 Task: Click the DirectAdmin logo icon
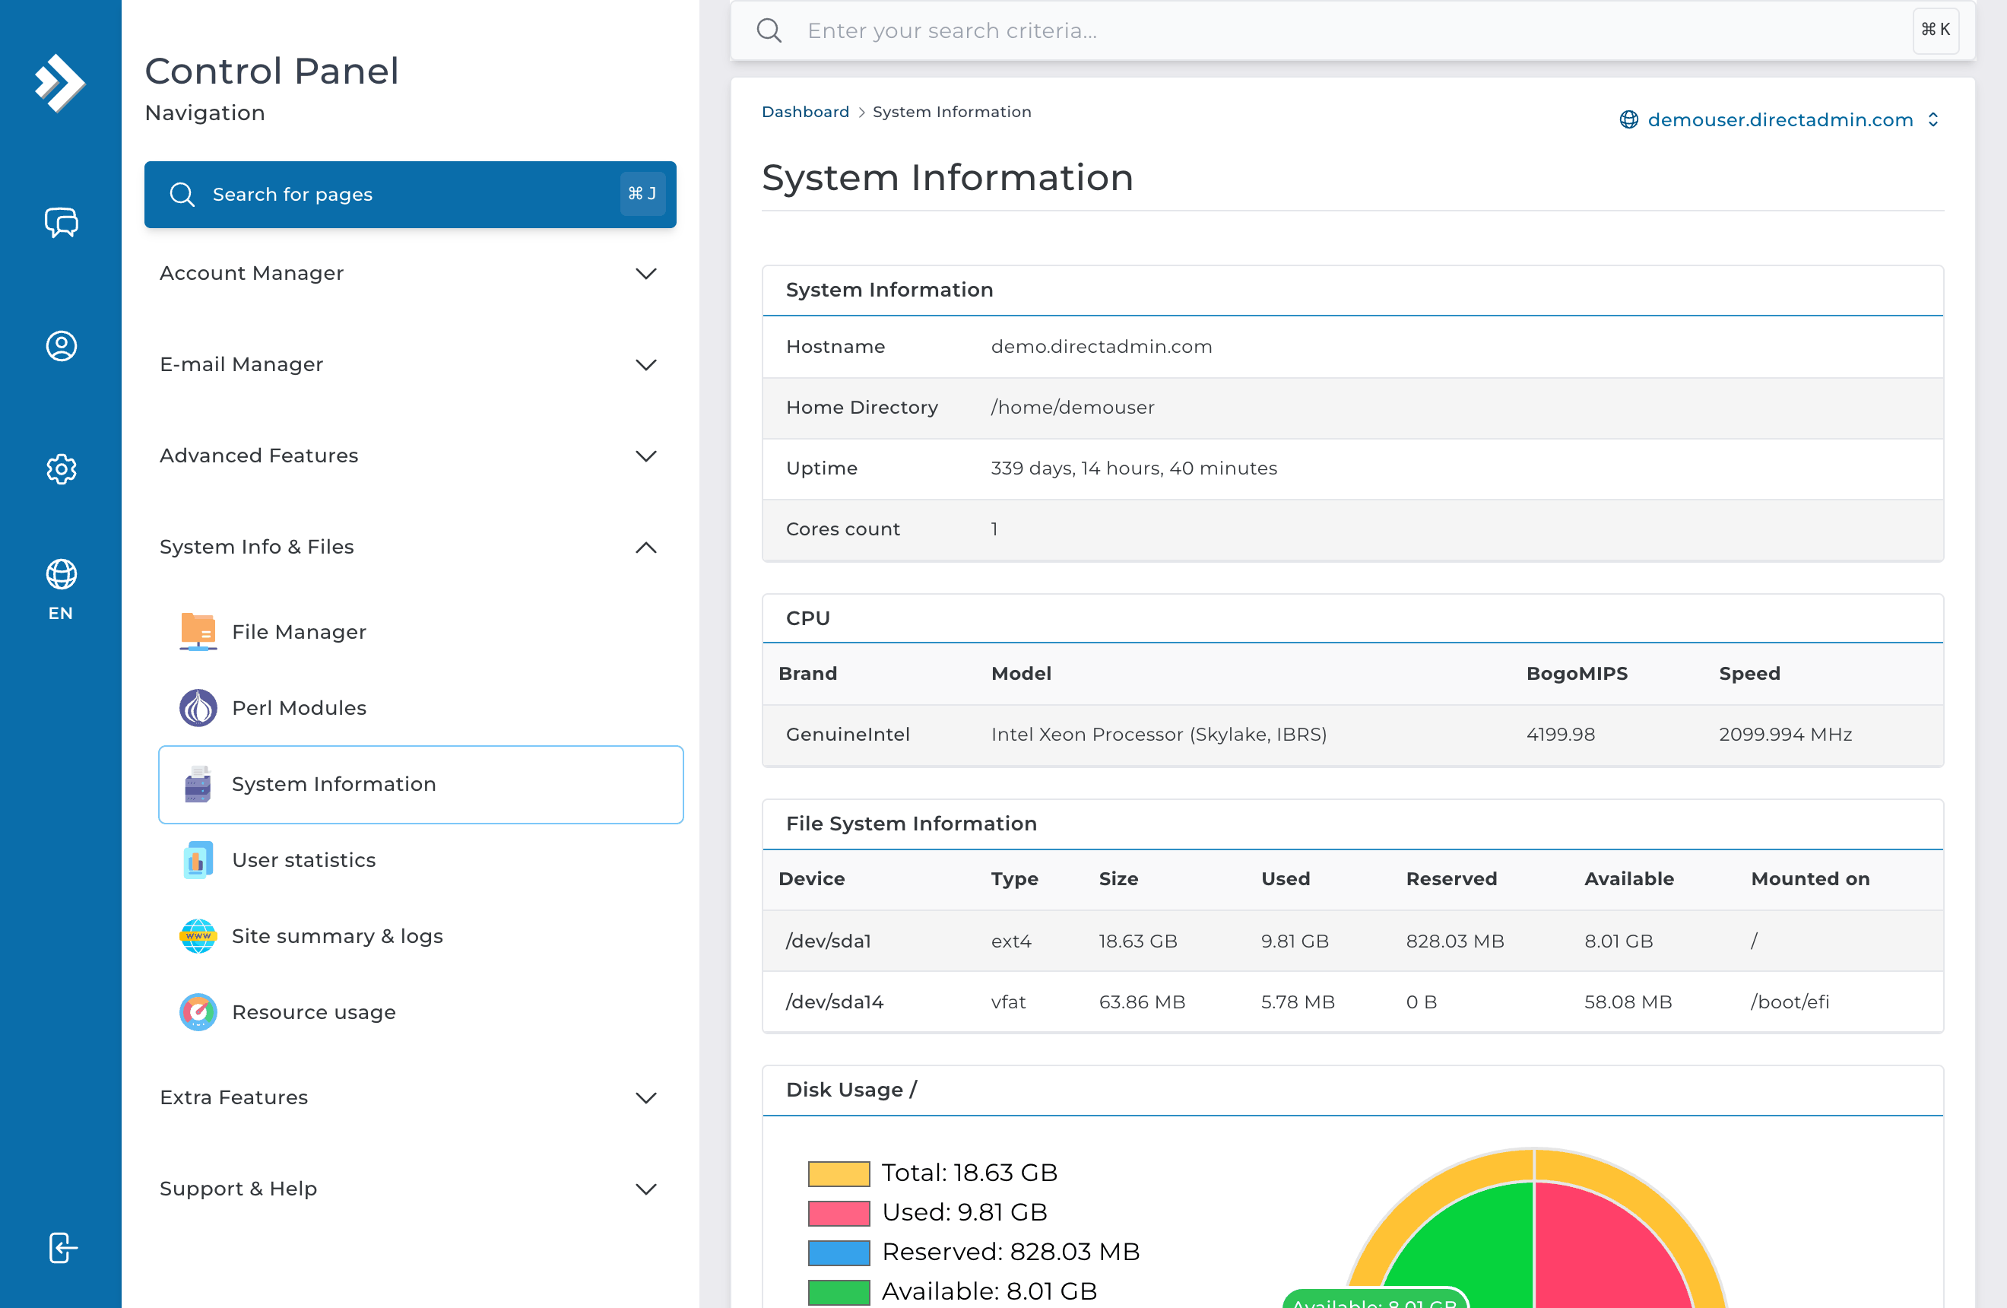pyautogui.click(x=60, y=83)
